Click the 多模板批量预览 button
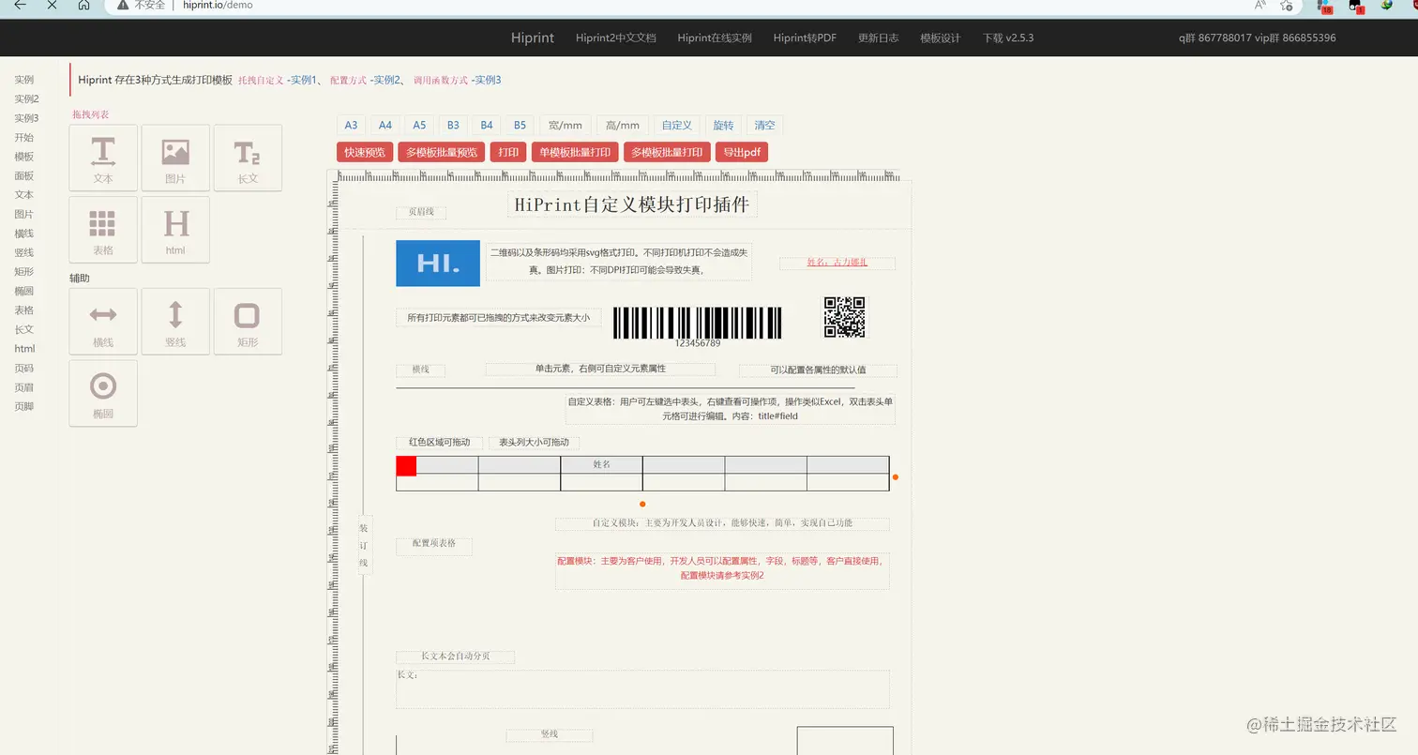 (442, 152)
